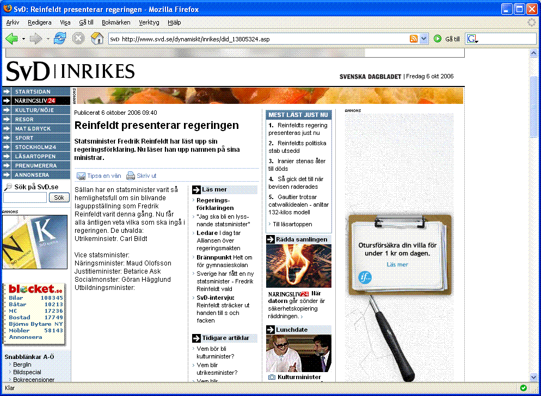Open the ANNONSERA section

(x=36, y=175)
